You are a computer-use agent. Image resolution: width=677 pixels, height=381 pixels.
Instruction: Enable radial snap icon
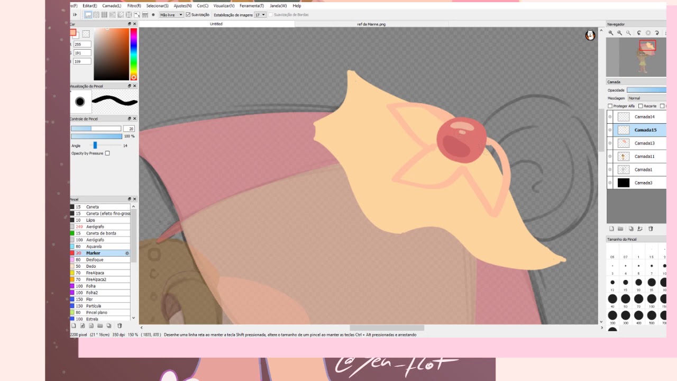click(121, 15)
